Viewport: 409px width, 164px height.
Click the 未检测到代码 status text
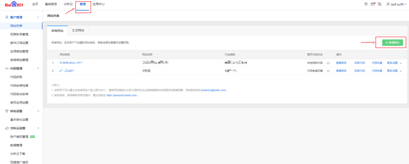pos(315,63)
